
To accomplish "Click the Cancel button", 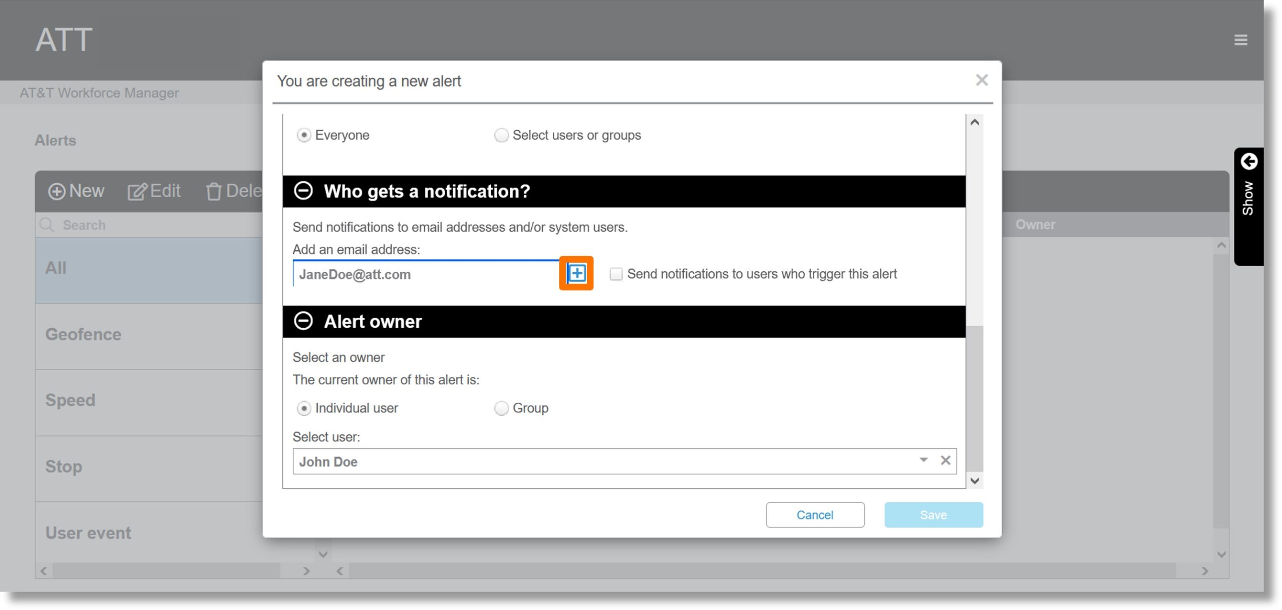I will click(815, 515).
